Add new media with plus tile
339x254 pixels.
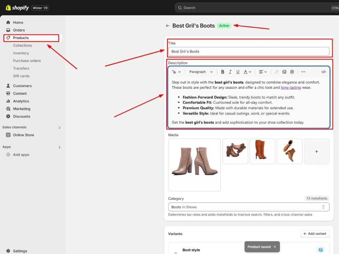coord(317,151)
